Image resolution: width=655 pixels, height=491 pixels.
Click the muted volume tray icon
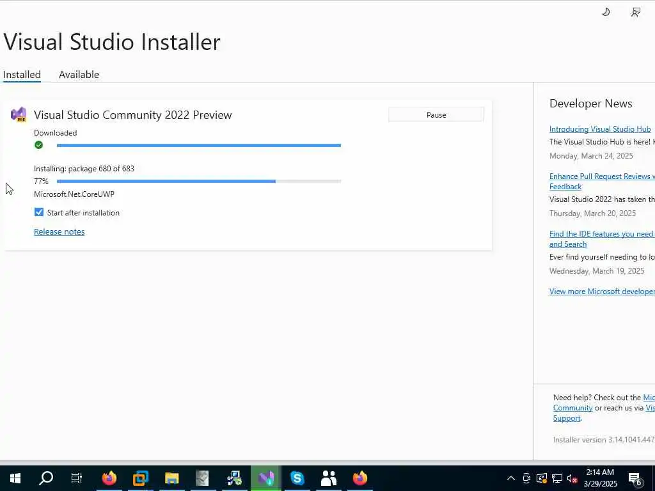(572, 478)
